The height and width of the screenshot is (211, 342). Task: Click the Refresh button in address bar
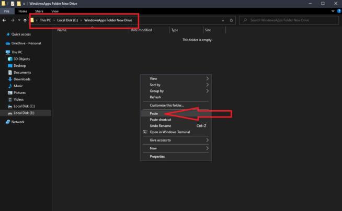click(231, 20)
